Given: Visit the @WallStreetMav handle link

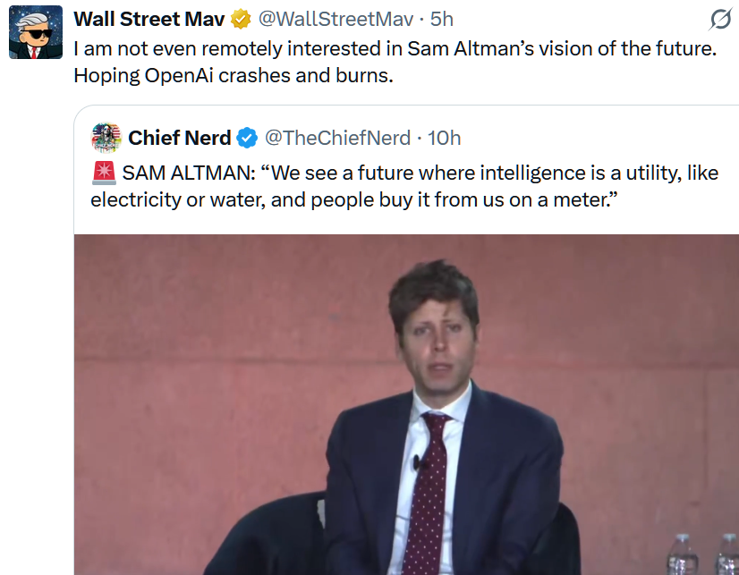Looking at the screenshot, I should click(336, 19).
